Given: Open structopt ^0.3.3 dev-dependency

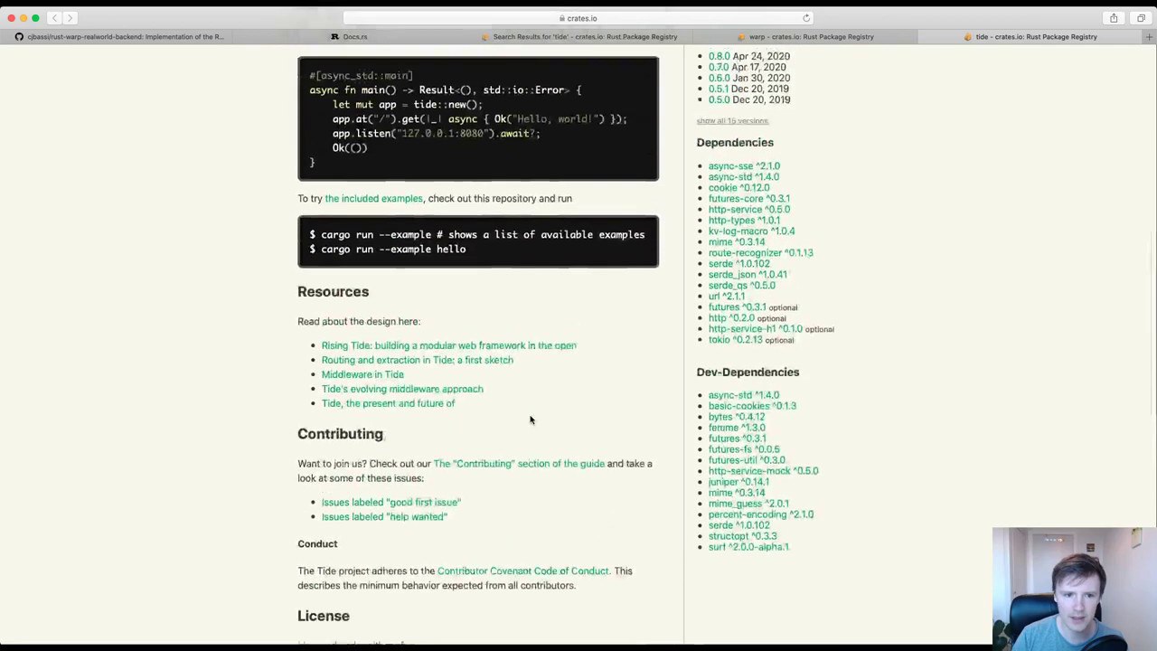Looking at the screenshot, I should tap(742, 536).
